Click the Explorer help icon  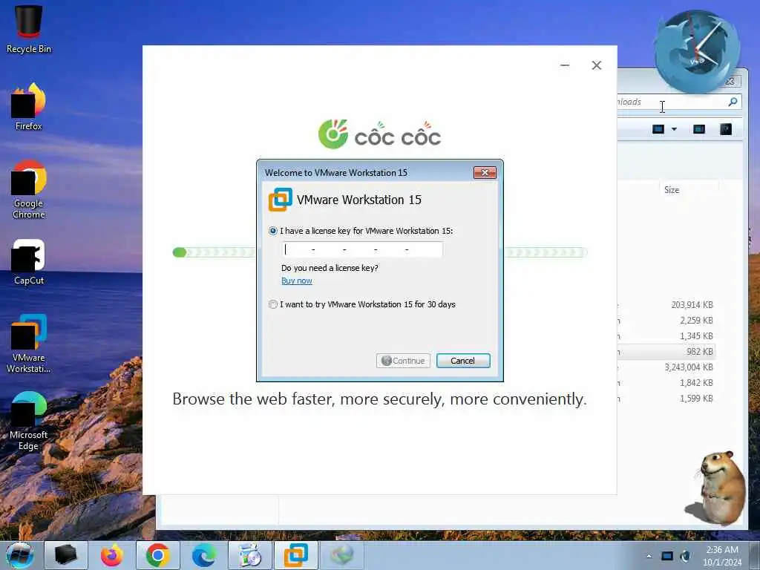(x=726, y=129)
